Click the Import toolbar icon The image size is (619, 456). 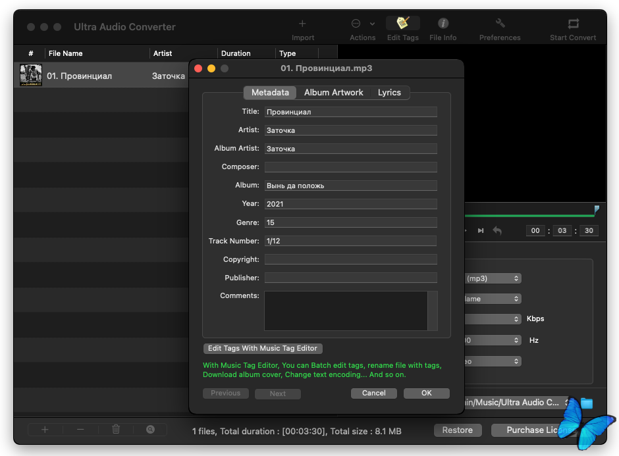[x=302, y=24]
